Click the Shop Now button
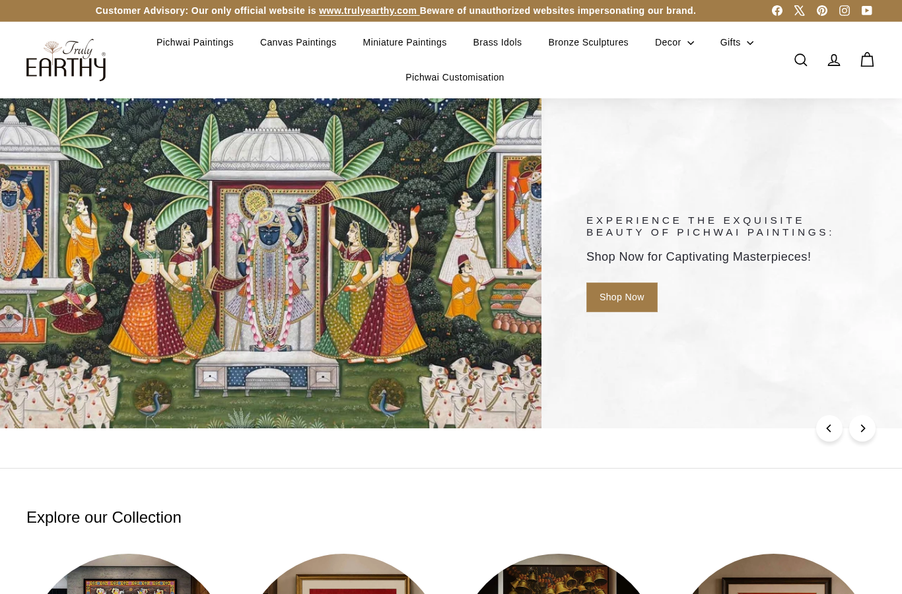Viewport: 902px width, 594px height. [x=622, y=297]
